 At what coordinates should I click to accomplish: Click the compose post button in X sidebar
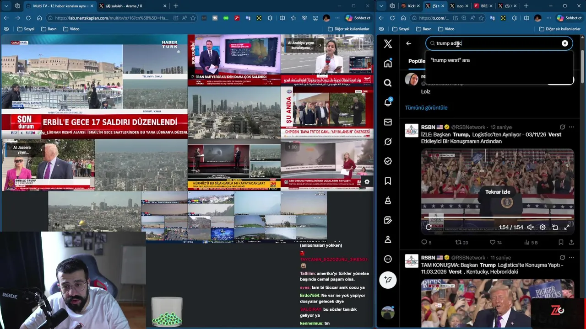click(388, 280)
